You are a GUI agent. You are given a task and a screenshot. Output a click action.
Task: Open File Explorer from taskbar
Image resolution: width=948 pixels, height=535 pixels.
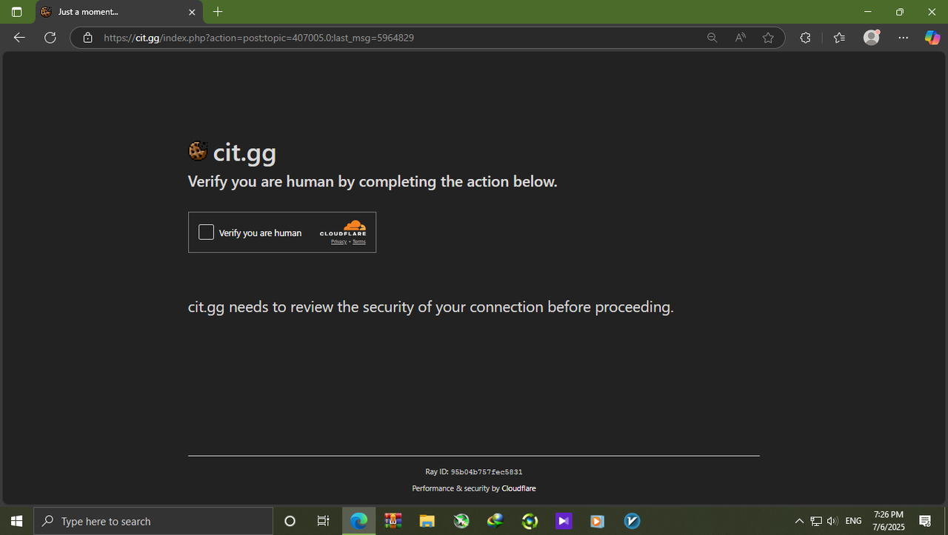427,521
